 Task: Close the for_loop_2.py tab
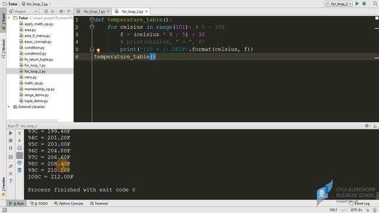coord(146,11)
